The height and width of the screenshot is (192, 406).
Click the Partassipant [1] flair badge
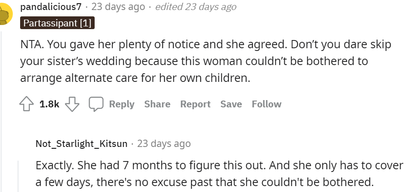click(x=57, y=23)
